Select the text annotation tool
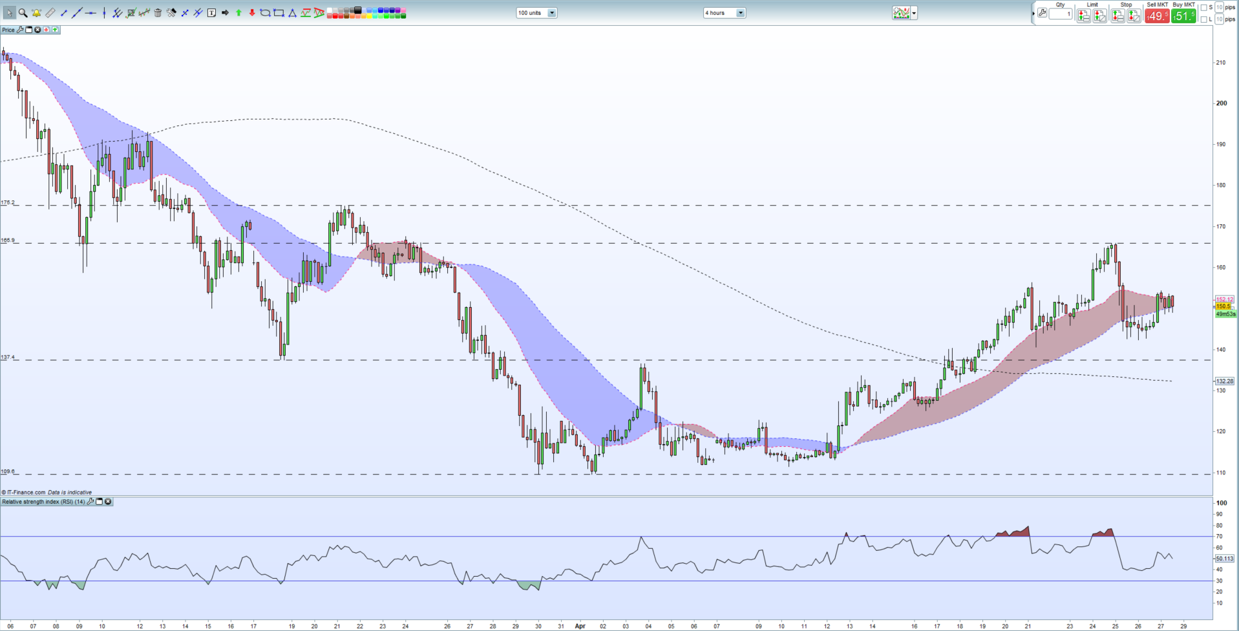This screenshot has height=631, width=1239. click(x=211, y=13)
